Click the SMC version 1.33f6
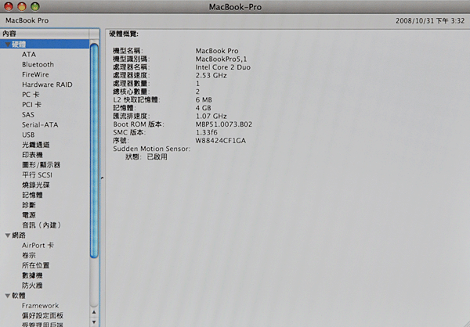The height and width of the screenshot is (327, 470). (x=207, y=132)
